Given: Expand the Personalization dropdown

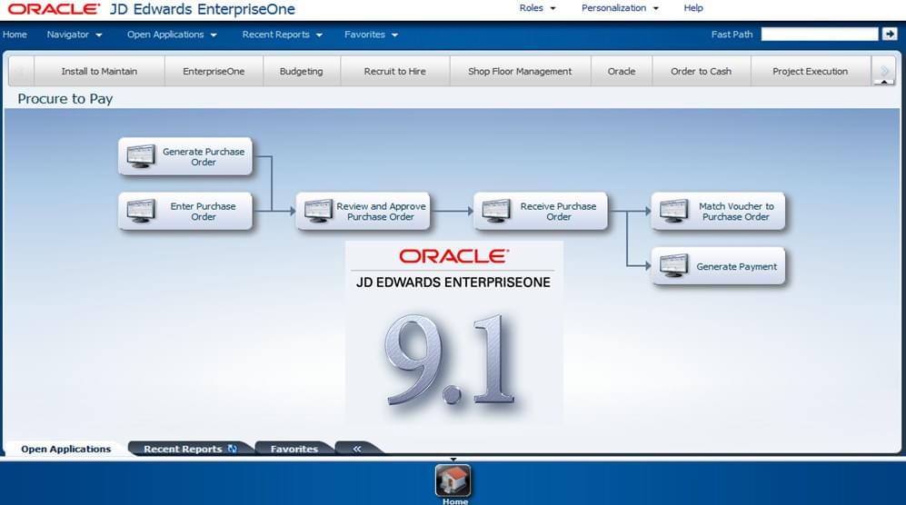Looking at the screenshot, I should pos(620,8).
